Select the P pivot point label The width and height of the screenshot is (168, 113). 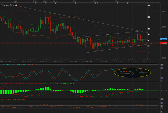(x=148, y=41)
